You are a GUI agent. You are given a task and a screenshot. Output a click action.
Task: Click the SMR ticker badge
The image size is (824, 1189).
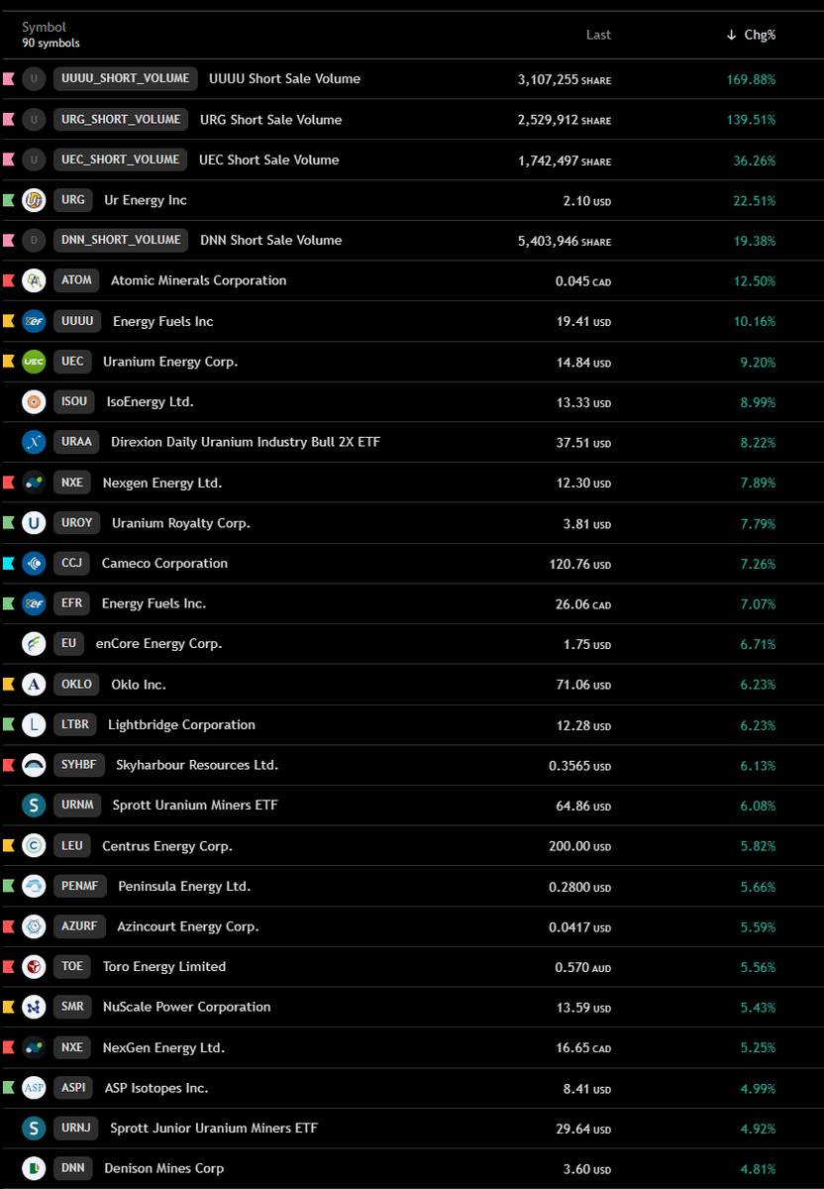(x=72, y=1008)
